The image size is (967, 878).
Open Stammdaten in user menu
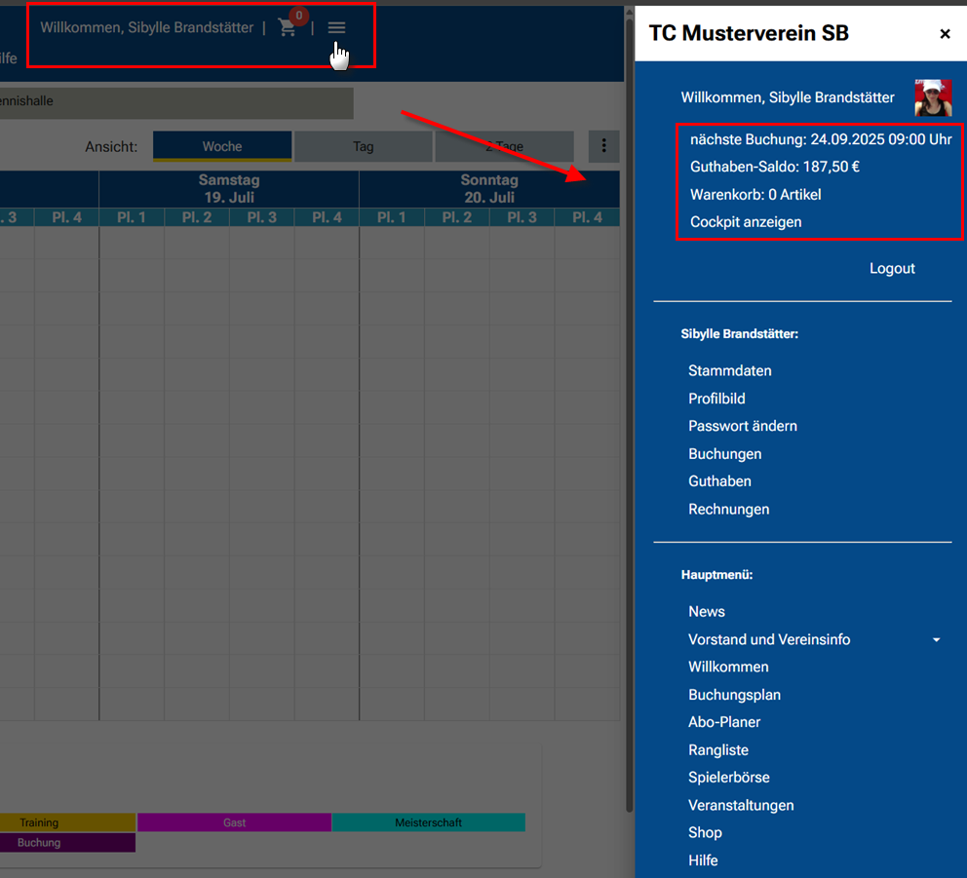click(x=729, y=370)
